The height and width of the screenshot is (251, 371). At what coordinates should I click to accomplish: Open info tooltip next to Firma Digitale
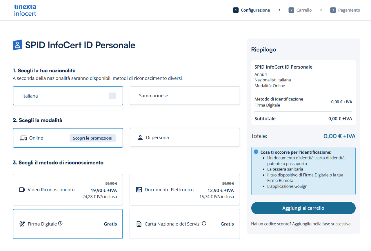tap(60, 223)
